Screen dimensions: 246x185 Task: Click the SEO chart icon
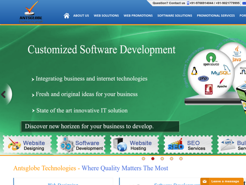click(176, 144)
